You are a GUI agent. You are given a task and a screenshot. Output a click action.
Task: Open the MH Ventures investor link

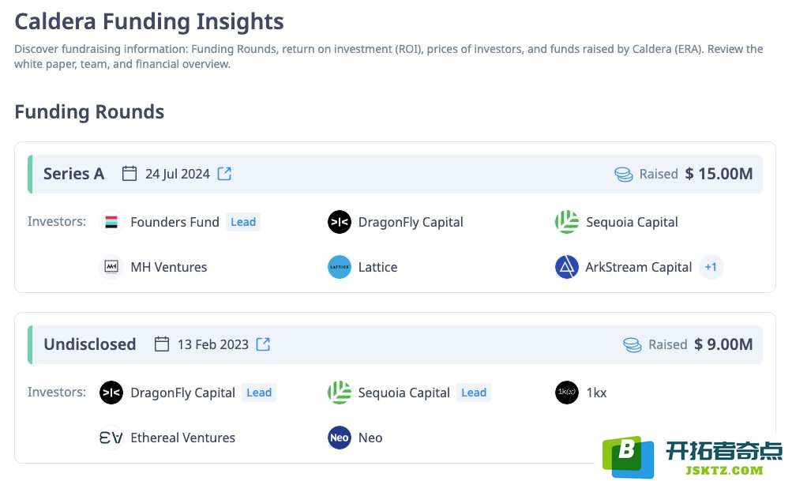(x=169, y=267)
